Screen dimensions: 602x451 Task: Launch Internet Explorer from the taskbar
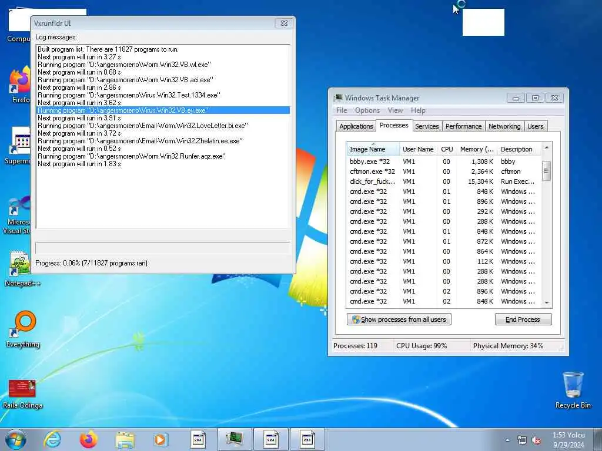52,439
